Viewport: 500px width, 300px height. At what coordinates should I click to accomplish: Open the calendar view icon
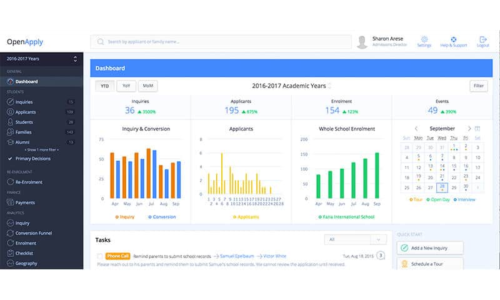[x=477, y=129]
